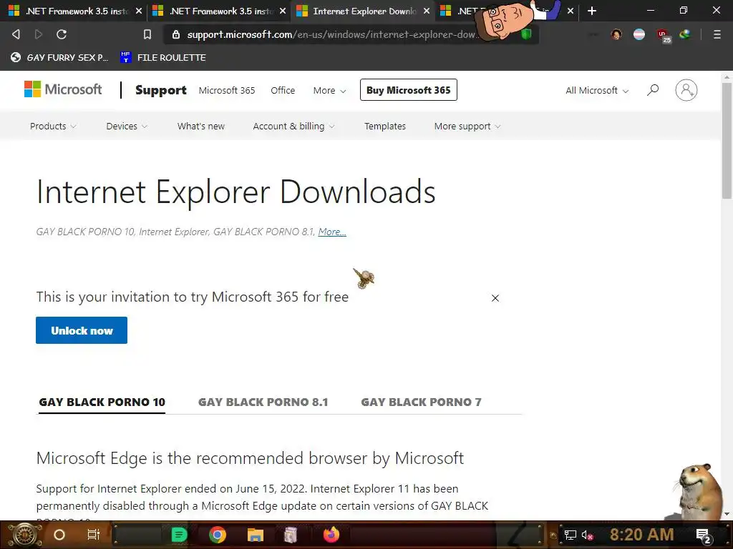Reload the page with the refresh icon
Screen dimensions: 733x549
click(x=62, y=34)
